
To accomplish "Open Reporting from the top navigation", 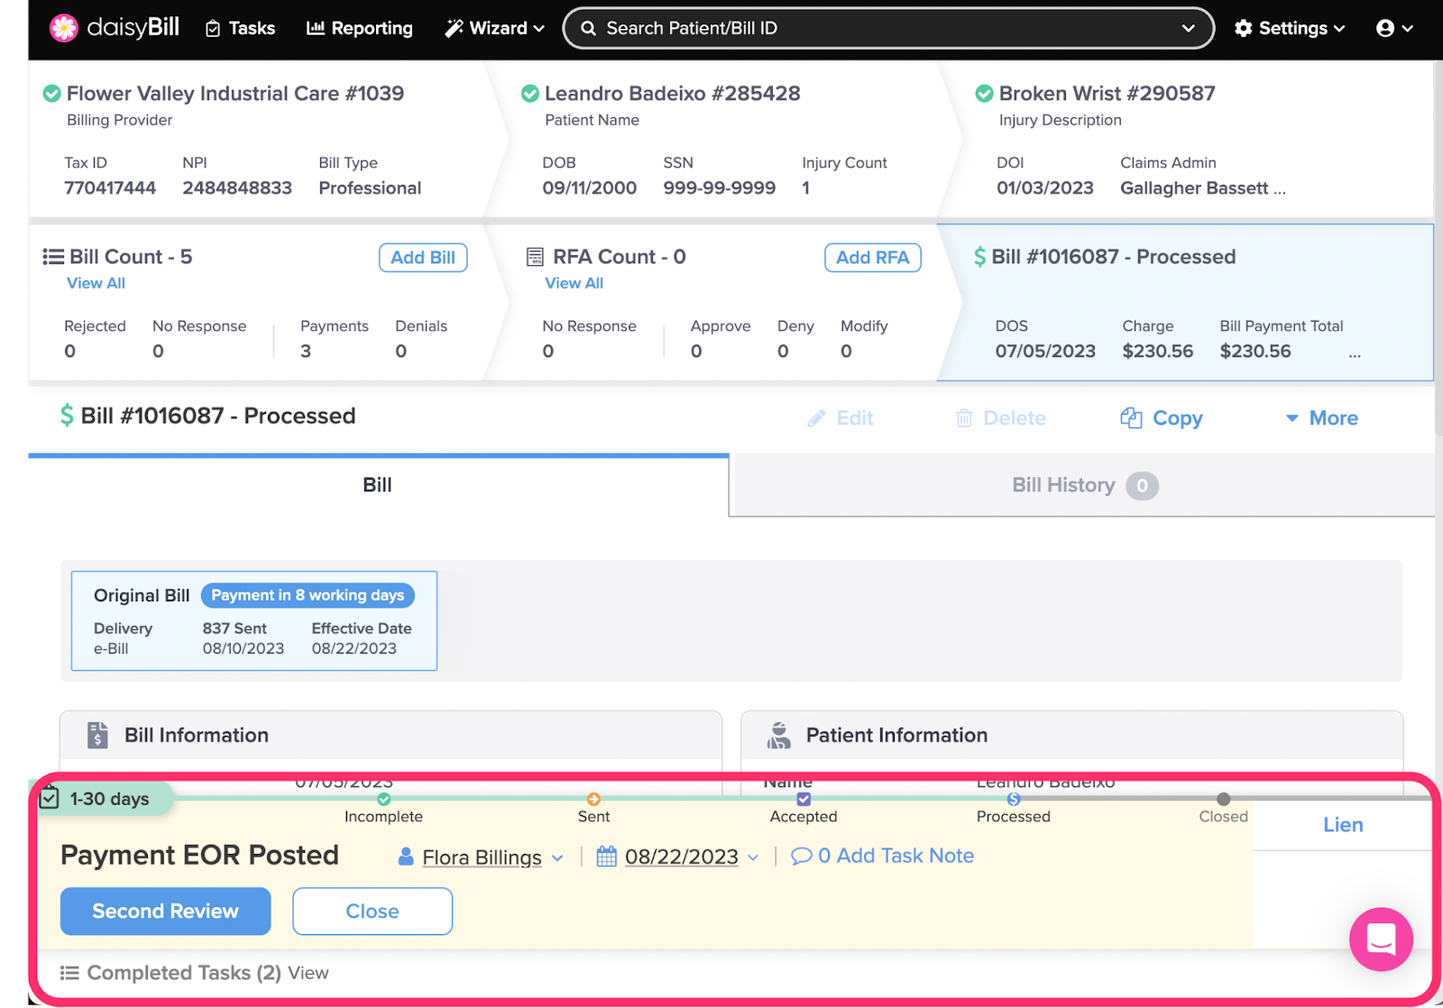I will click(x=360, y=28).
